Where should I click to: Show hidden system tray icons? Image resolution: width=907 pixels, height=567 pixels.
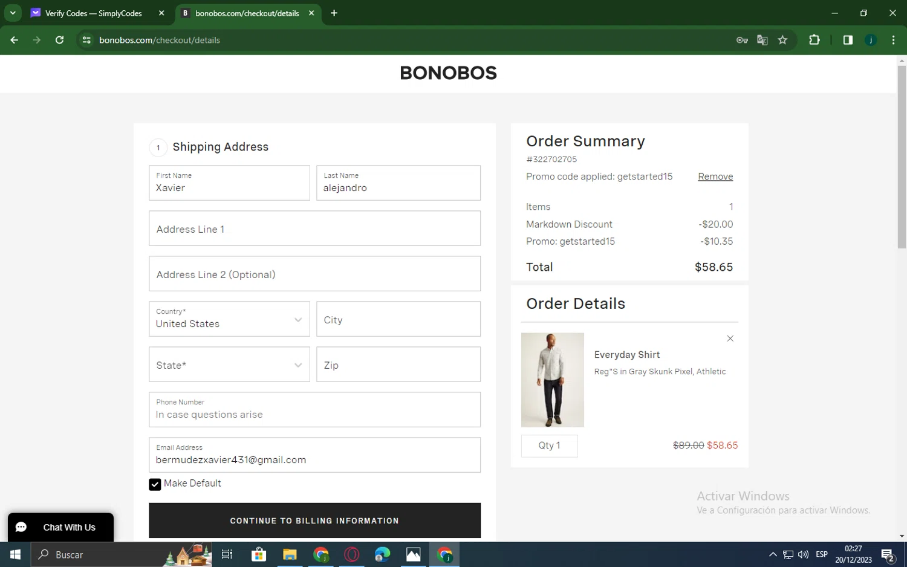[x=773, y=554]
